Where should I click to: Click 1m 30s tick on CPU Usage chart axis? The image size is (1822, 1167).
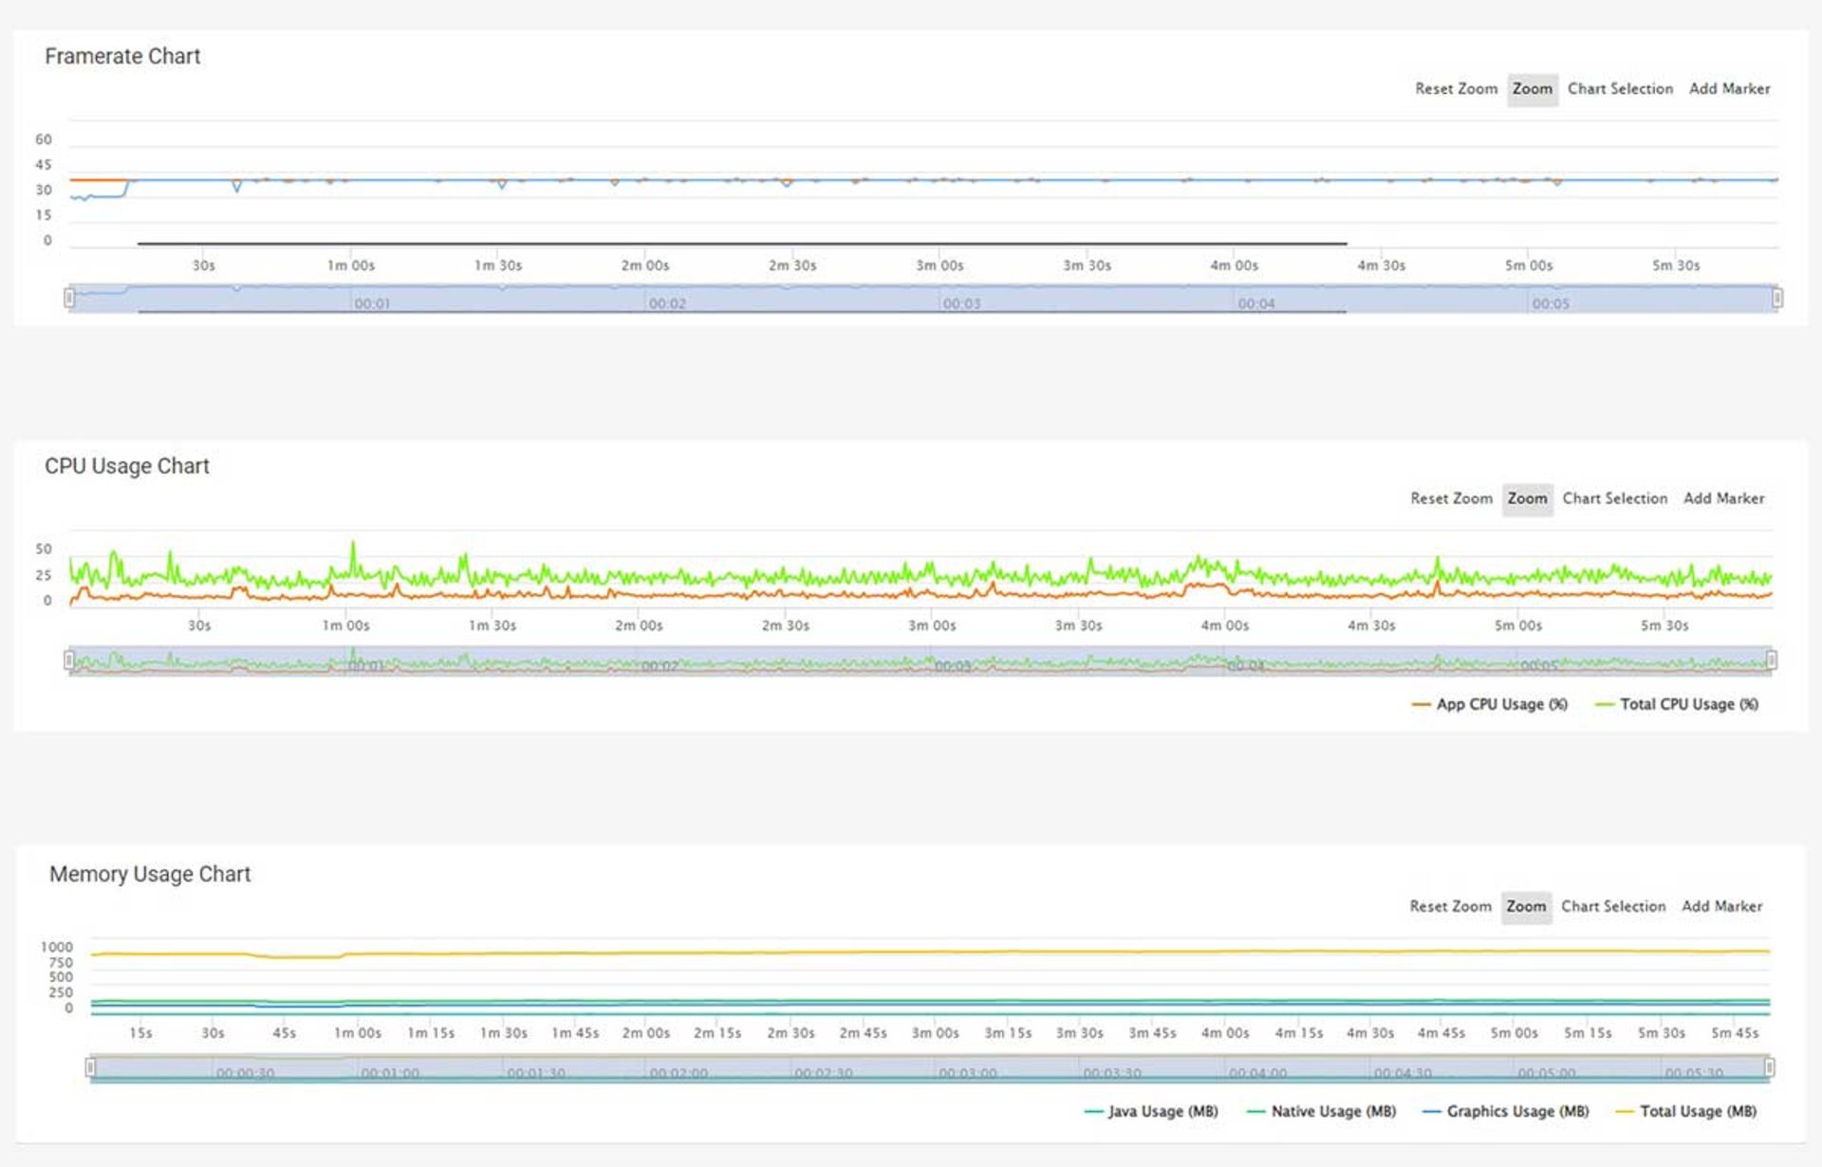point(493,625)
